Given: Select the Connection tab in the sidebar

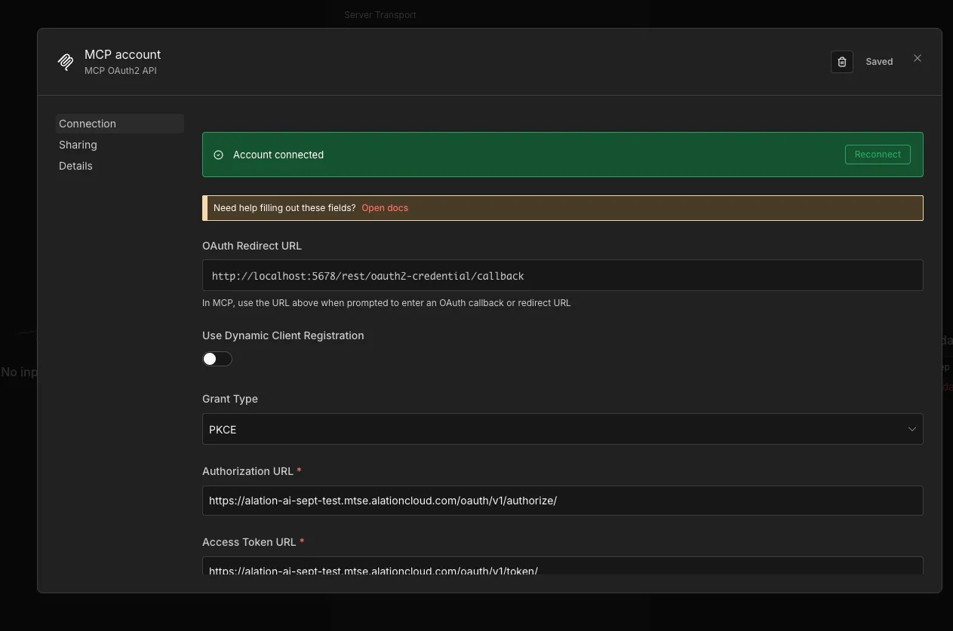Looking at the screenshot, I should (x=88, y=123).
